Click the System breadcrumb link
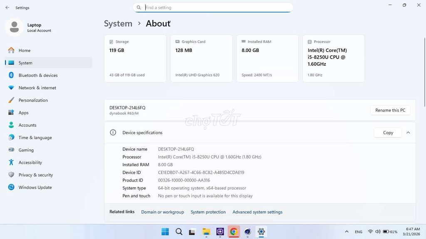The image size is (426, 239). click(x=118, y=24)
